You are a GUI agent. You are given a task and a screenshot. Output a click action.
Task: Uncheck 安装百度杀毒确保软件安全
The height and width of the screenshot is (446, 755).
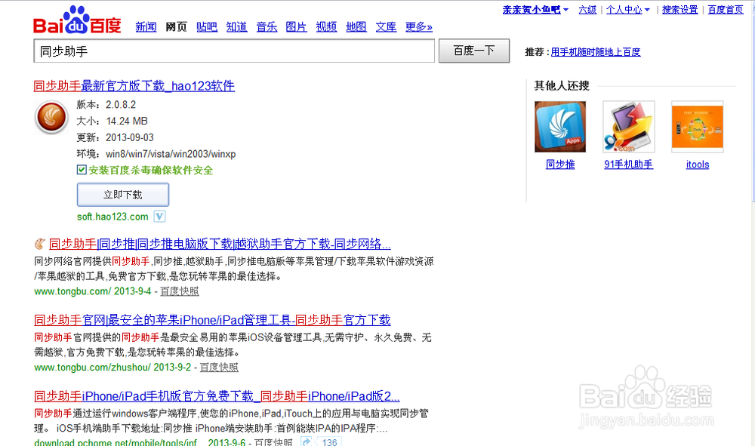click(82, 169)
